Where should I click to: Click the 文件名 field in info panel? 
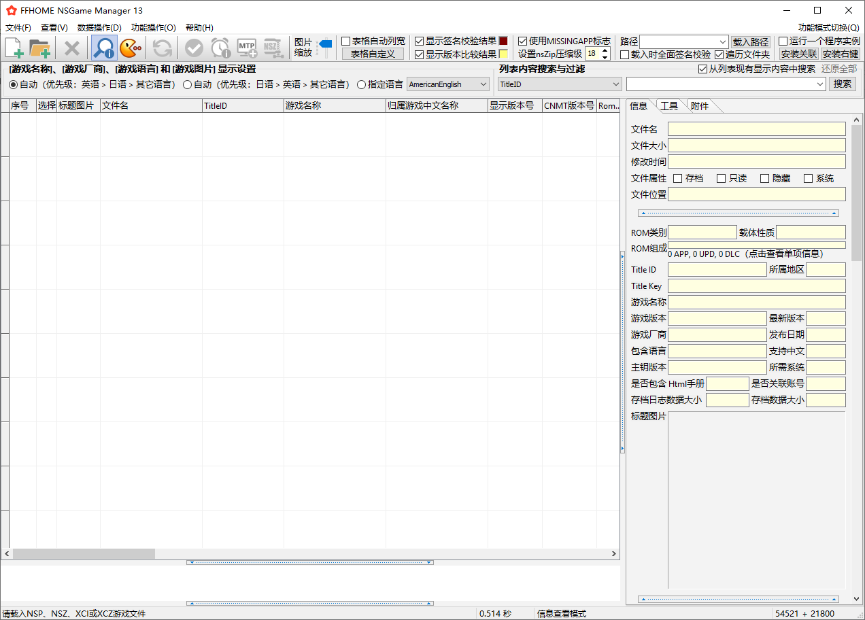pos(756,129)
